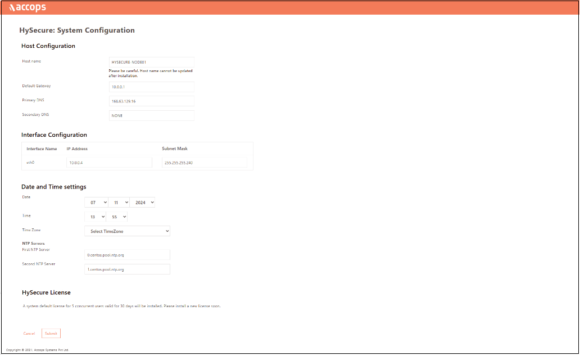
Task: Click the host name warning message text
Action: (151, 73)
